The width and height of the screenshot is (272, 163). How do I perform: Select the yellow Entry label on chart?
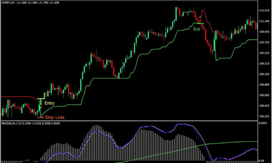(x=50, y=103)
